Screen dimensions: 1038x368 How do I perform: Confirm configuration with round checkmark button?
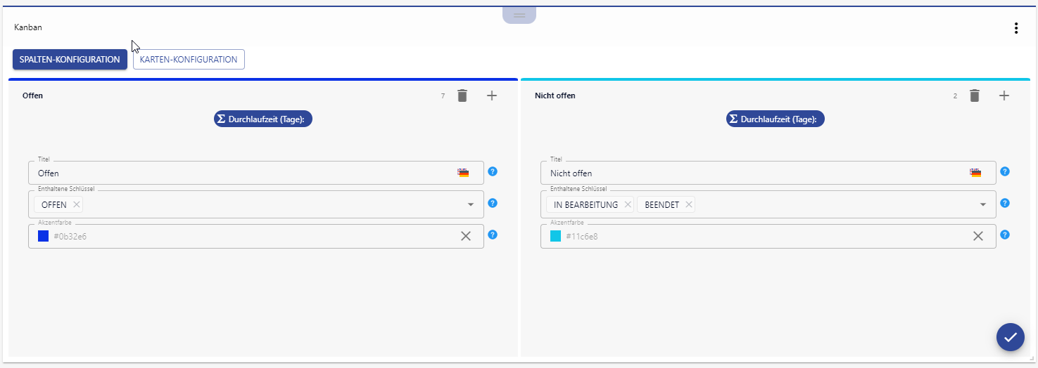tap(1010, 337)
